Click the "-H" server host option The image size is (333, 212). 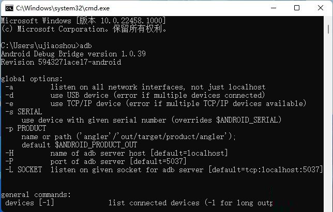coord(9,153)
